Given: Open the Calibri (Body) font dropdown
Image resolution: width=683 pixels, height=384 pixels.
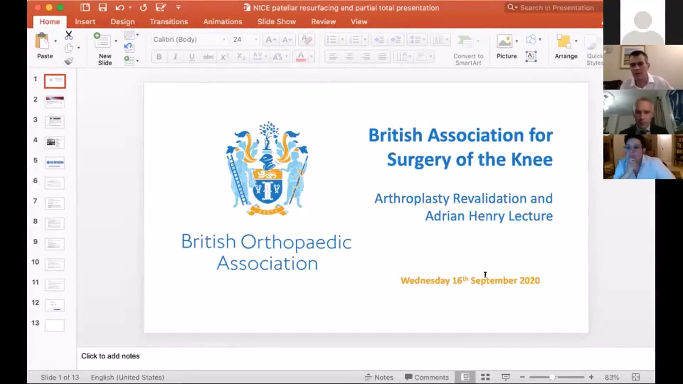Looking at the screenshot, I should point(224,39).
